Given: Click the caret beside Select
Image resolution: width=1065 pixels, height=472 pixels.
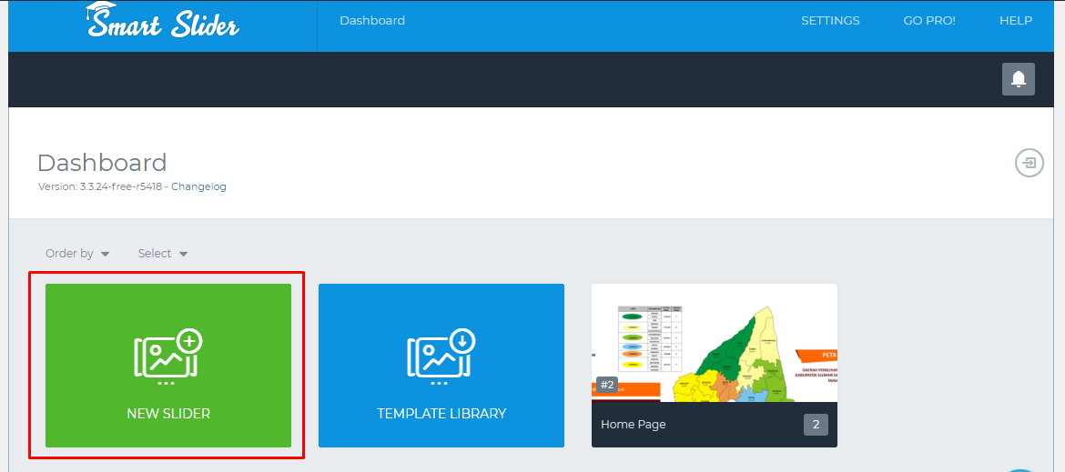Looking at the screenshot, I should coord(184,255).
